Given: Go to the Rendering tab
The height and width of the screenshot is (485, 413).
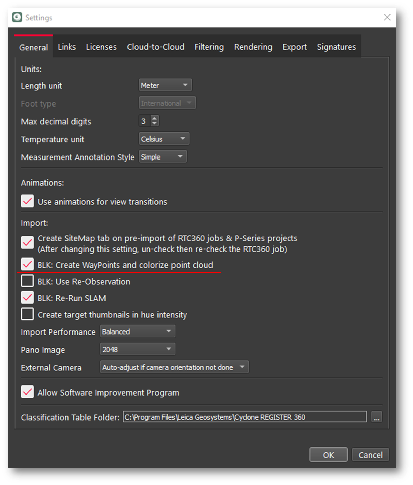Looking at the screenshot, I should [x=253, y=47].
